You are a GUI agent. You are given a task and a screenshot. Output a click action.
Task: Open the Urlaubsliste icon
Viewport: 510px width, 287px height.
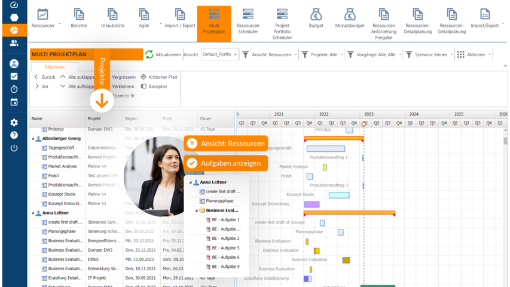point(112,14)
